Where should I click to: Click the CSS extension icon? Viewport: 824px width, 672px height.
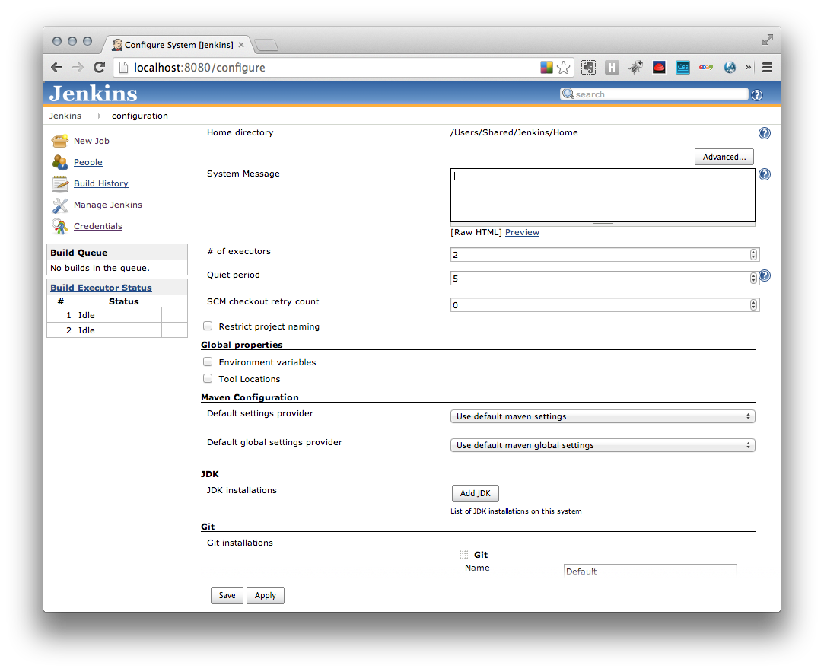tap(682, 67)
